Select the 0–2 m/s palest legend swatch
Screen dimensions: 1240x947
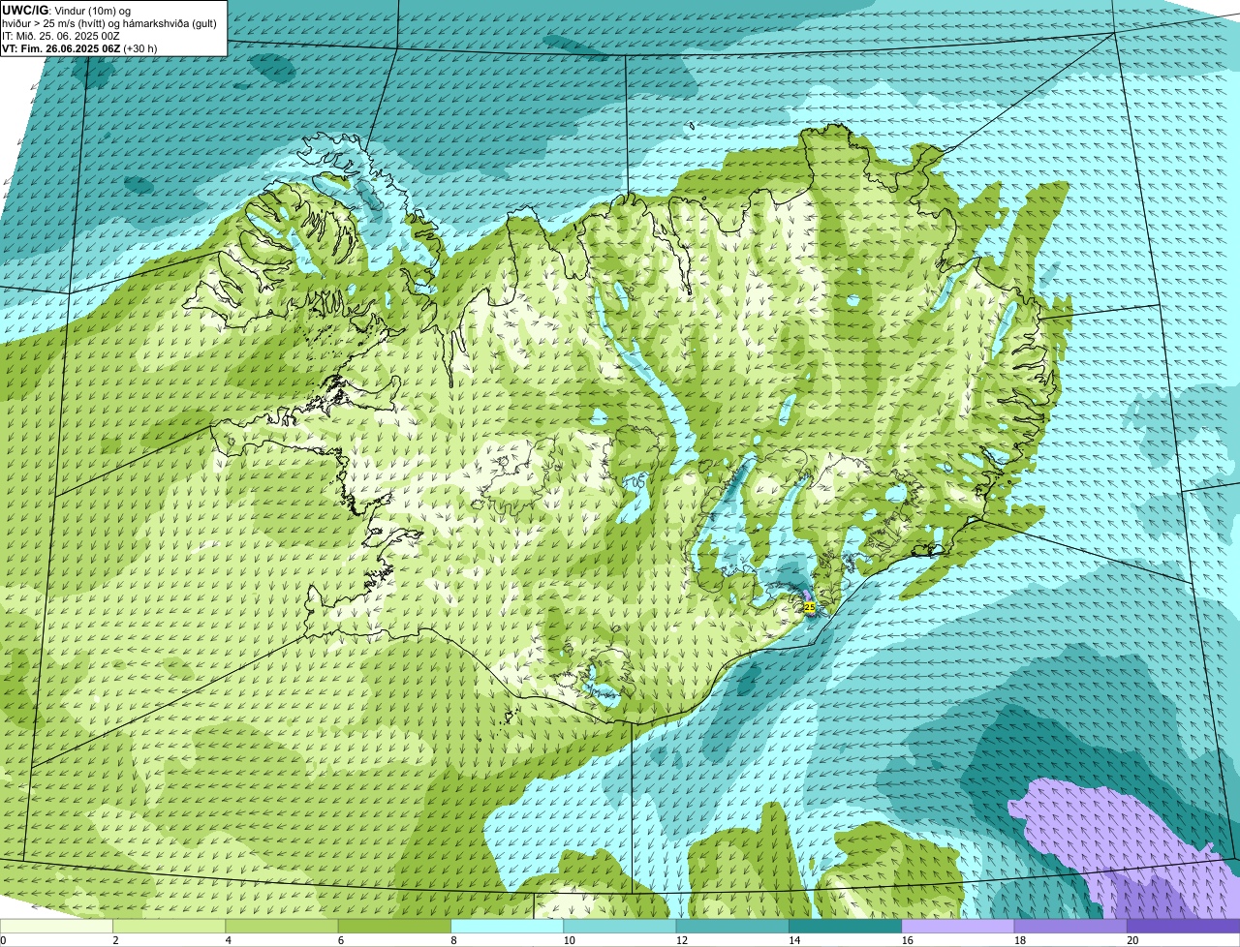(57, 926)
